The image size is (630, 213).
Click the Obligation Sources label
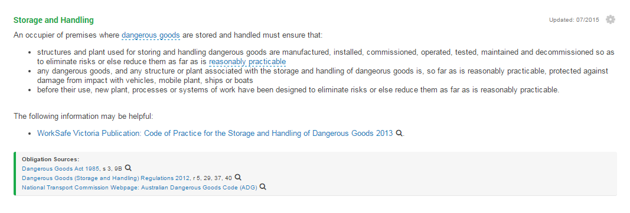[x=51, y=159]
